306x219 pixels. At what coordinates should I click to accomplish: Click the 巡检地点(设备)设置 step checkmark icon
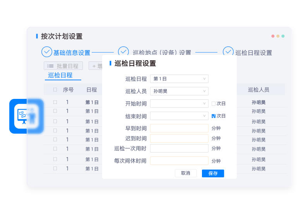click(x=123, y=52)
